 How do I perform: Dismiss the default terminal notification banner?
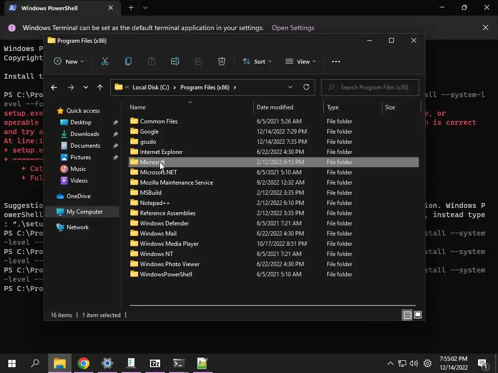485,28
